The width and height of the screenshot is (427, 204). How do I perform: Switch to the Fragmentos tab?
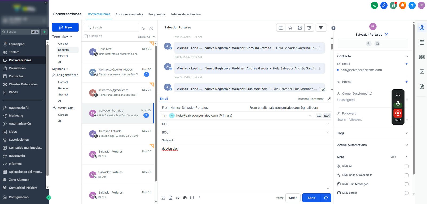[157, 14]
